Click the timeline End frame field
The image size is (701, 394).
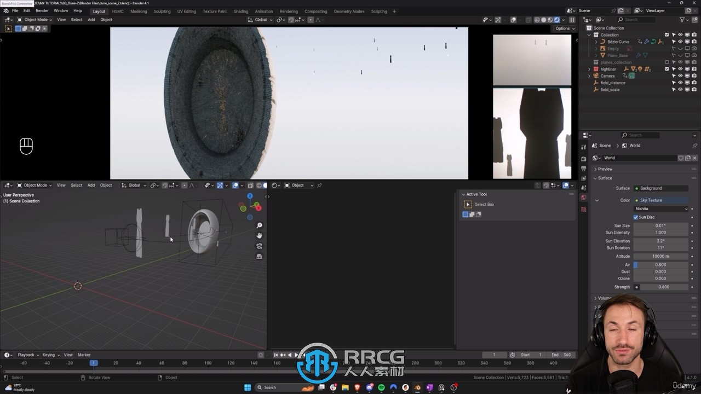561,355
